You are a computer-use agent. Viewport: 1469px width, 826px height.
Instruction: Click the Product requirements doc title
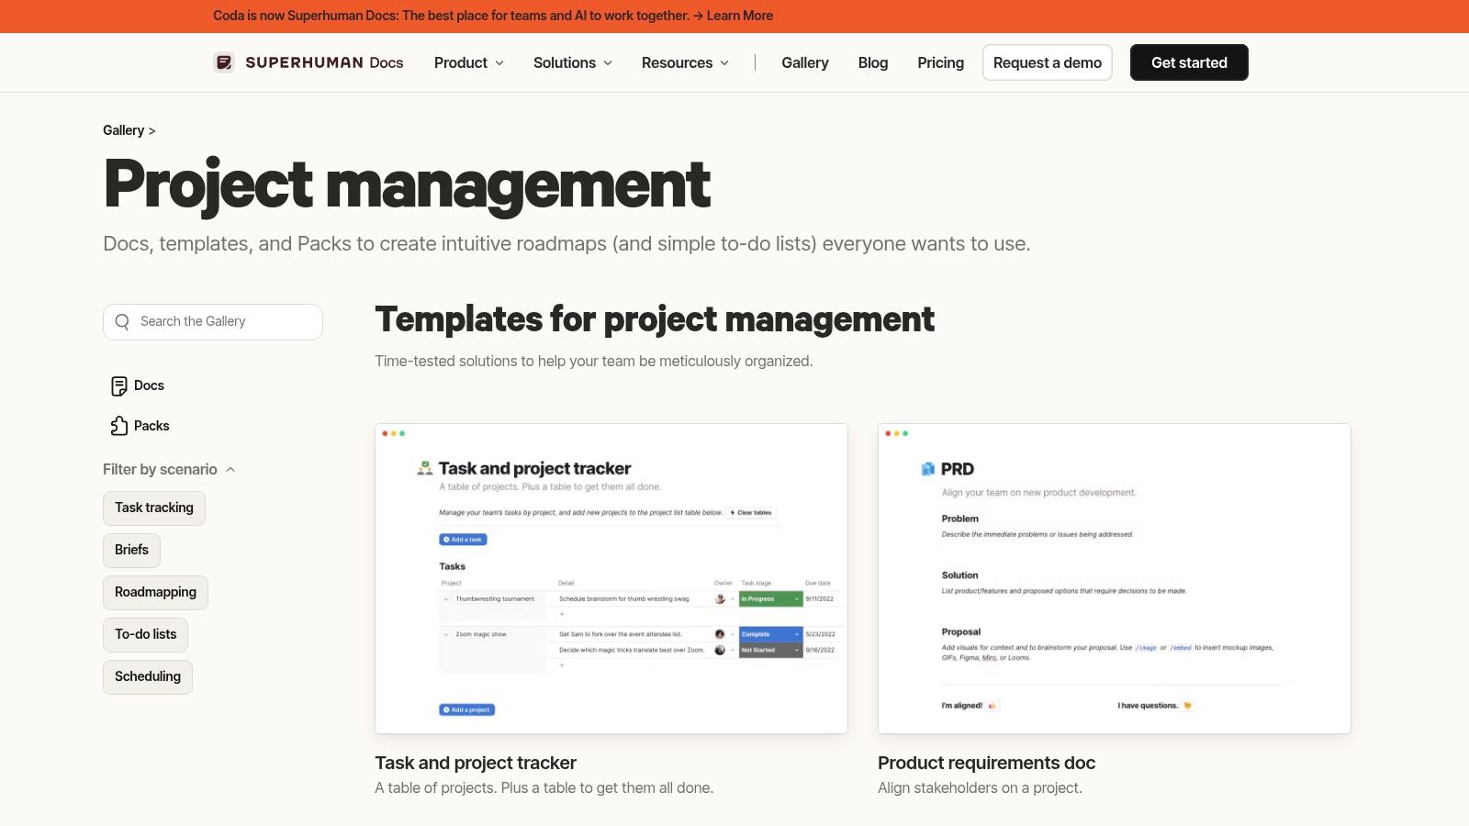pyautogui.click(x=987, y=763)
